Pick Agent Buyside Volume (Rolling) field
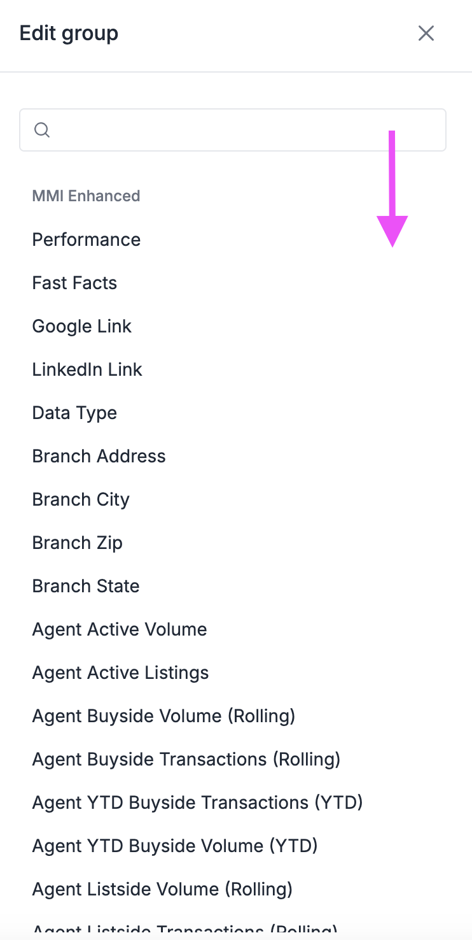 click(163, 716)
